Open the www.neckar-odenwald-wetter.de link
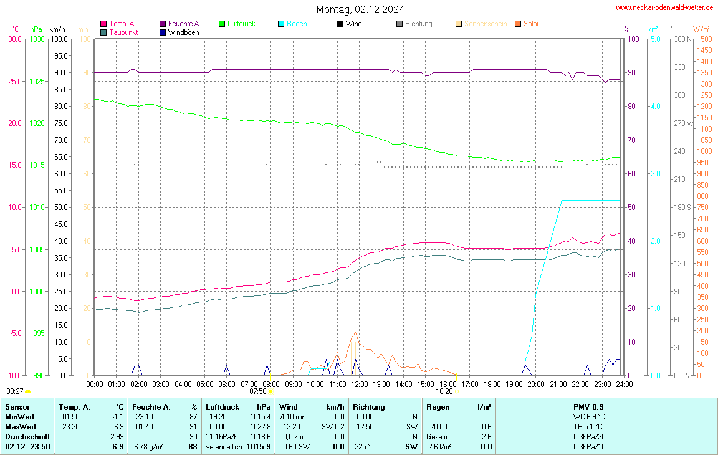This screenshot has height=455, width=718. pyautogui.click(x=664, y=7)
